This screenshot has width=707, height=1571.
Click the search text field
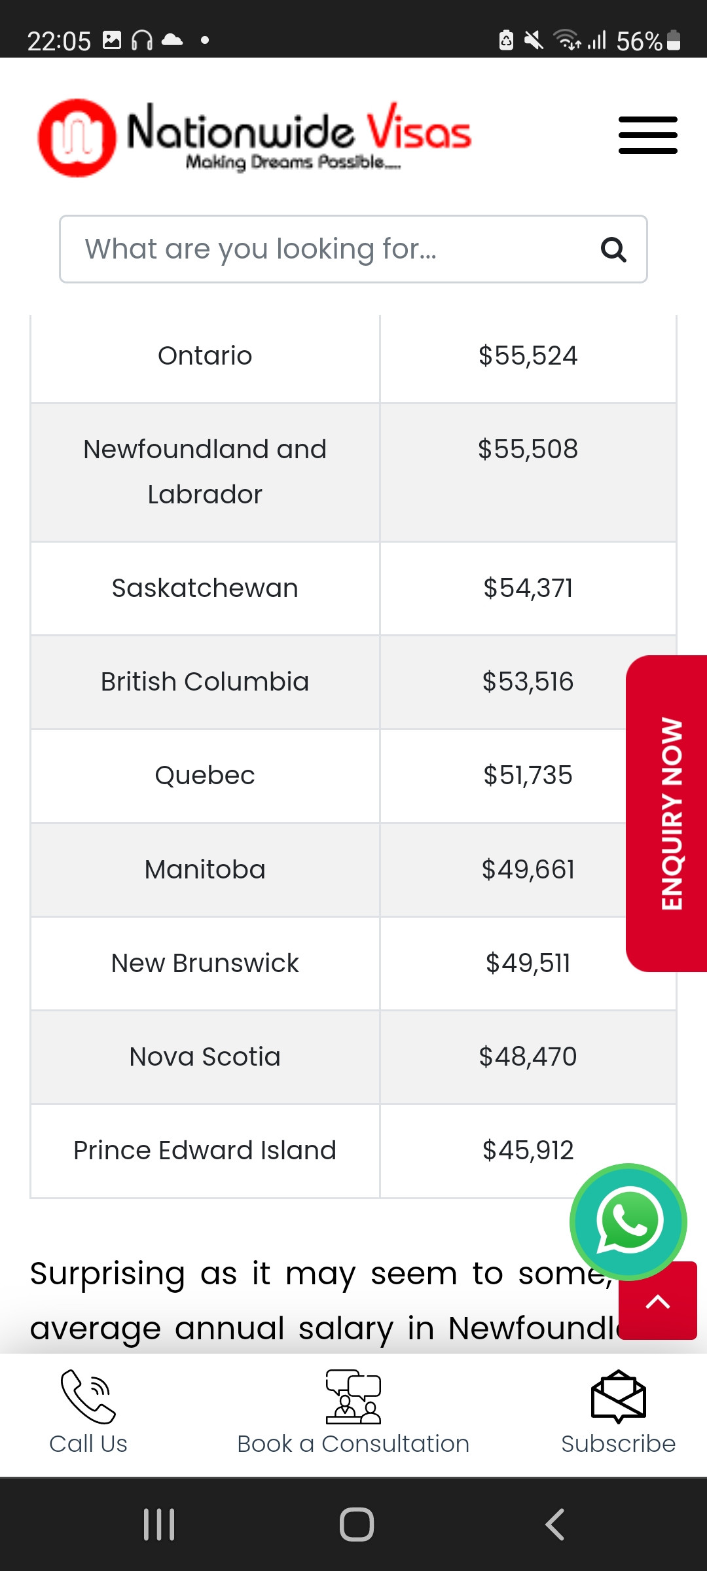(x=327, y=249)
